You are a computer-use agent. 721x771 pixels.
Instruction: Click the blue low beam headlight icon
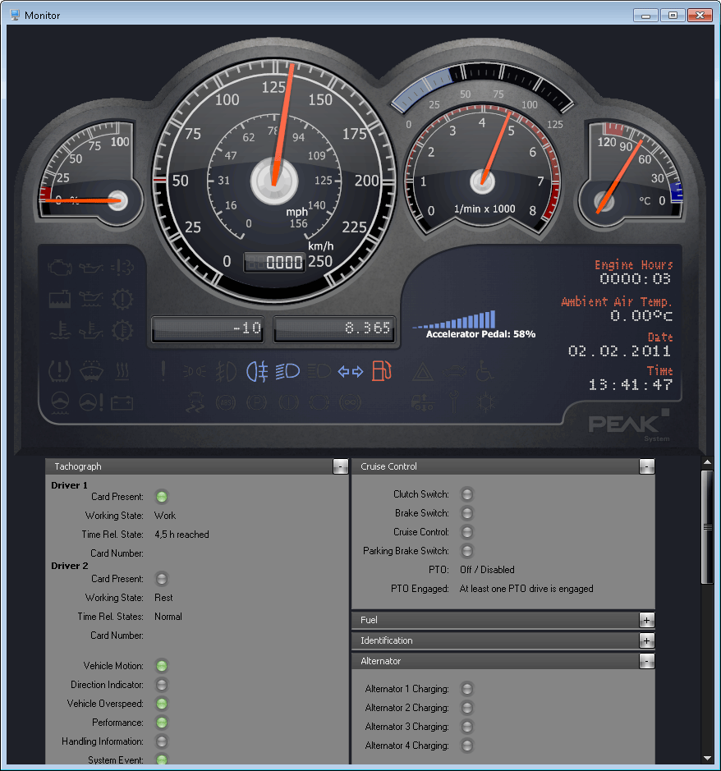[x=288, y=372]
